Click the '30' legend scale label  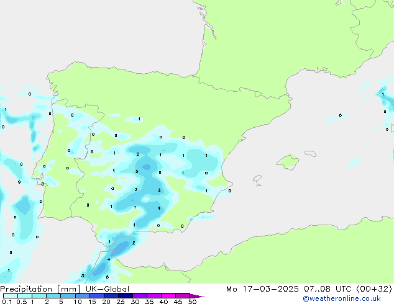pyautogui.click(x=135, y=302)
